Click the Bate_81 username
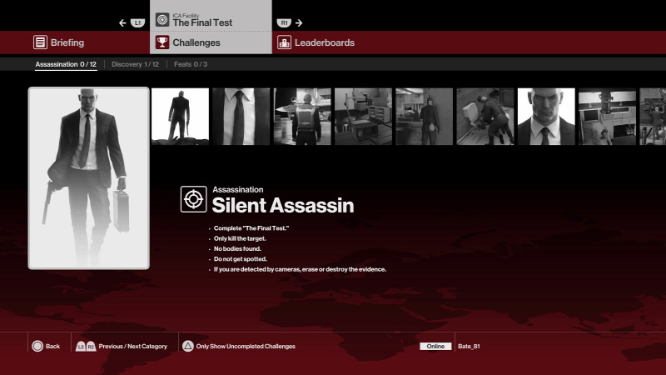 point(469,347)
